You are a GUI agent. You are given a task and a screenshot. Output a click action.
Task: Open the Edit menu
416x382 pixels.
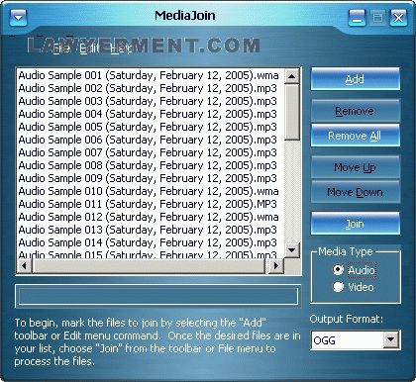click(89, 48)
